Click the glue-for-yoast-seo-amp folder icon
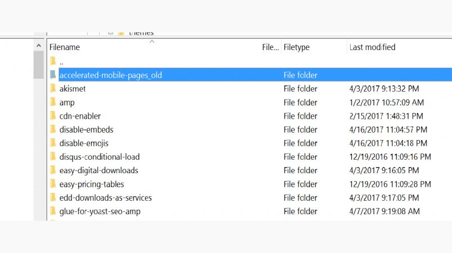Image resolution: width=452 pixels, height=253 pixels. [53, 211]
